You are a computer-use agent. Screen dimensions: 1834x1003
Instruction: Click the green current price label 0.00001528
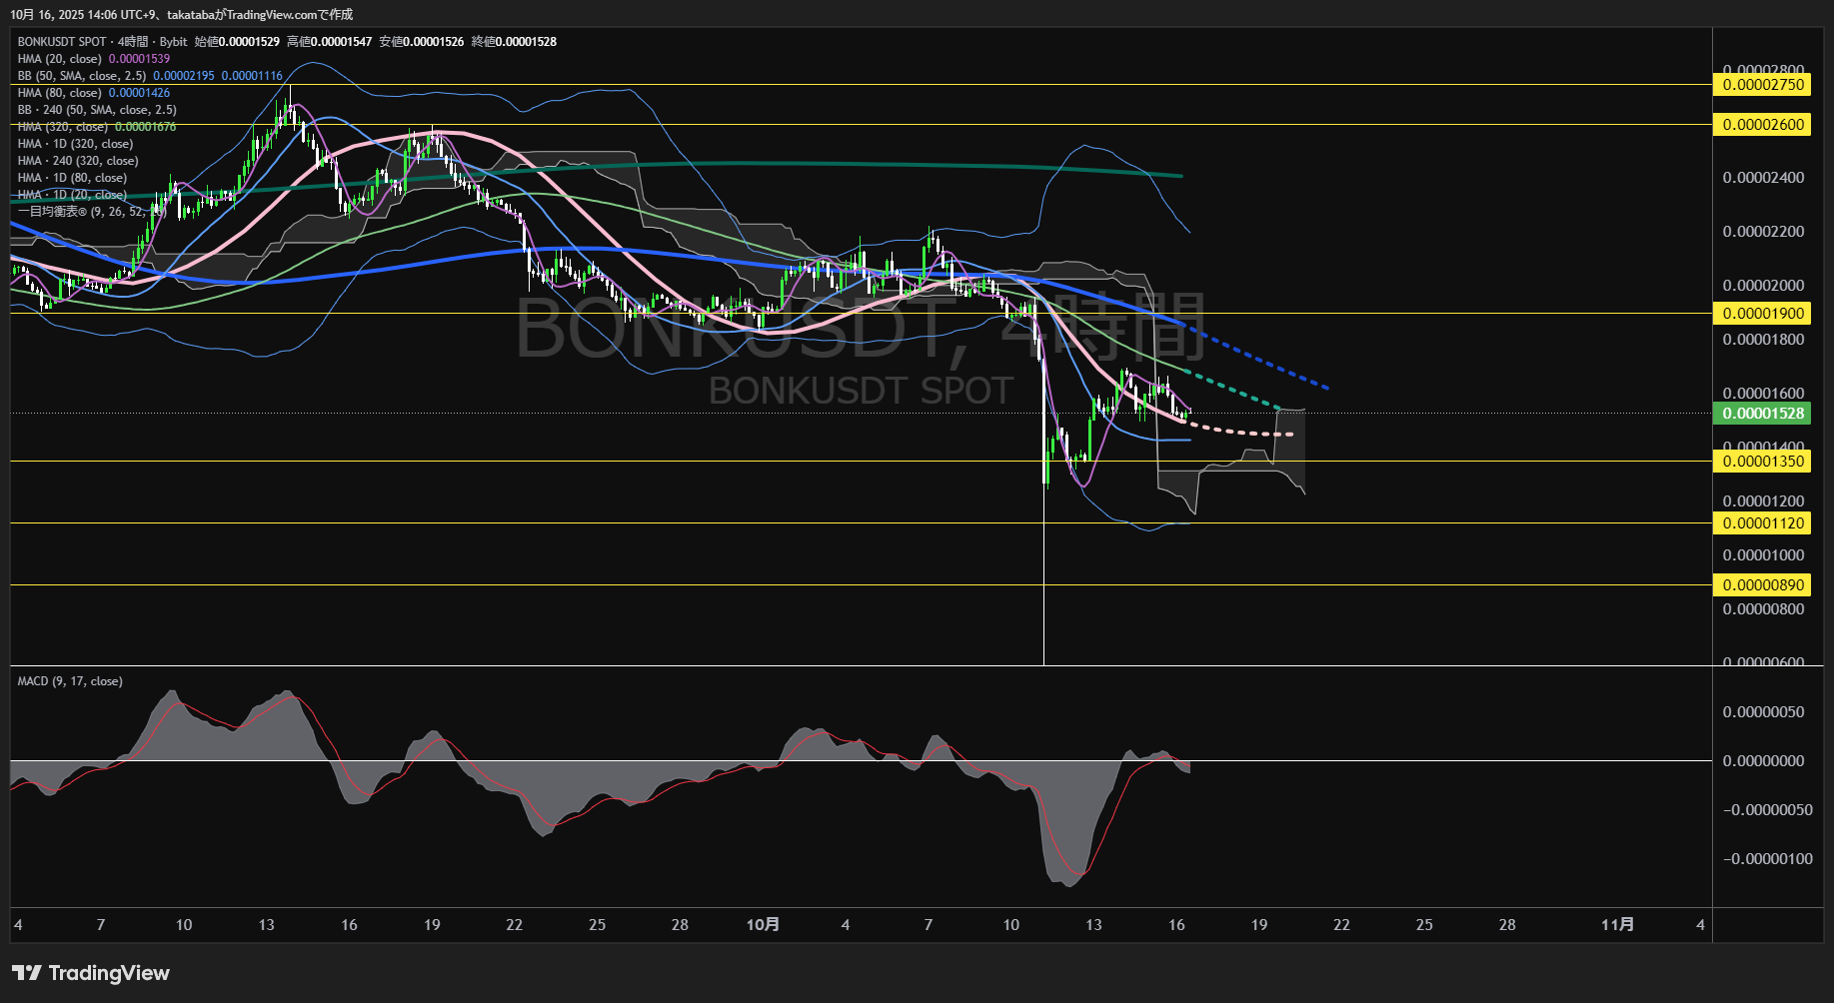click(1763, 414)
